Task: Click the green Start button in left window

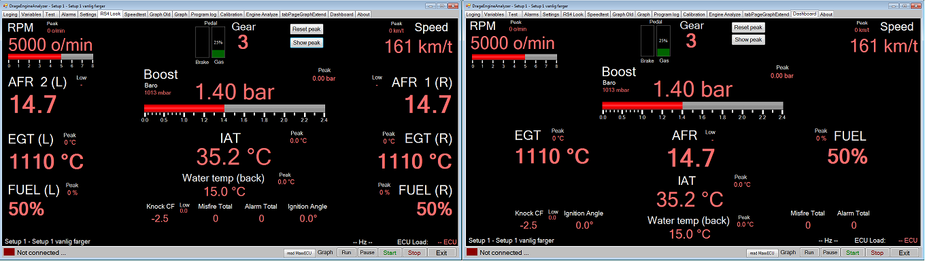Action: tap(390, 252)
